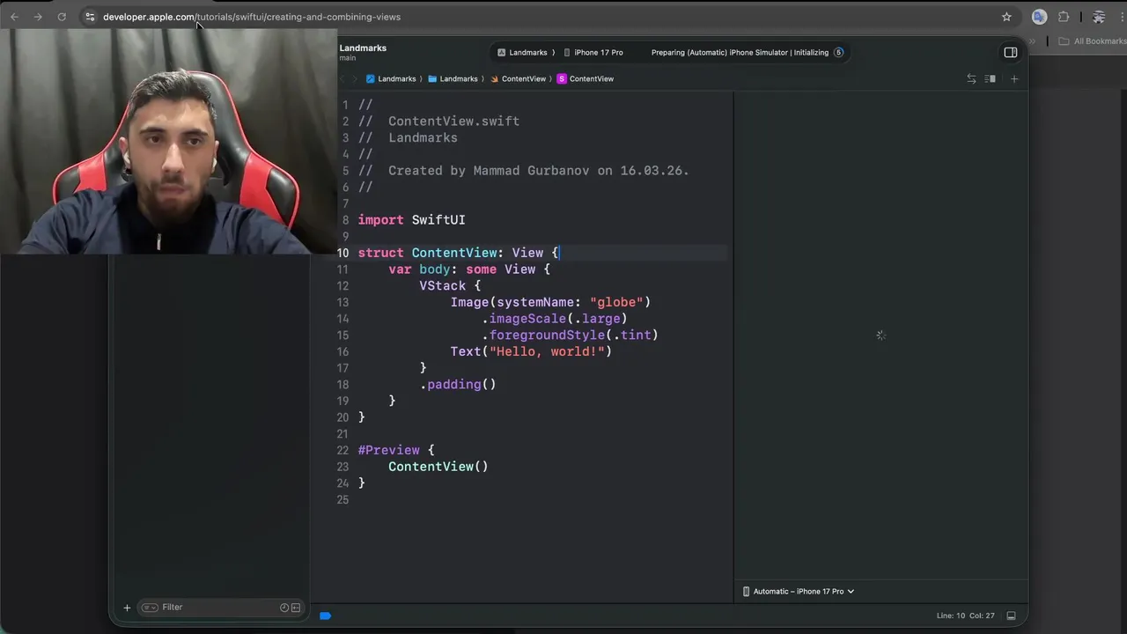Click the .padding() modifier
The height and width of the screenshot is (634, 1127).
click(x=458, y=385)
